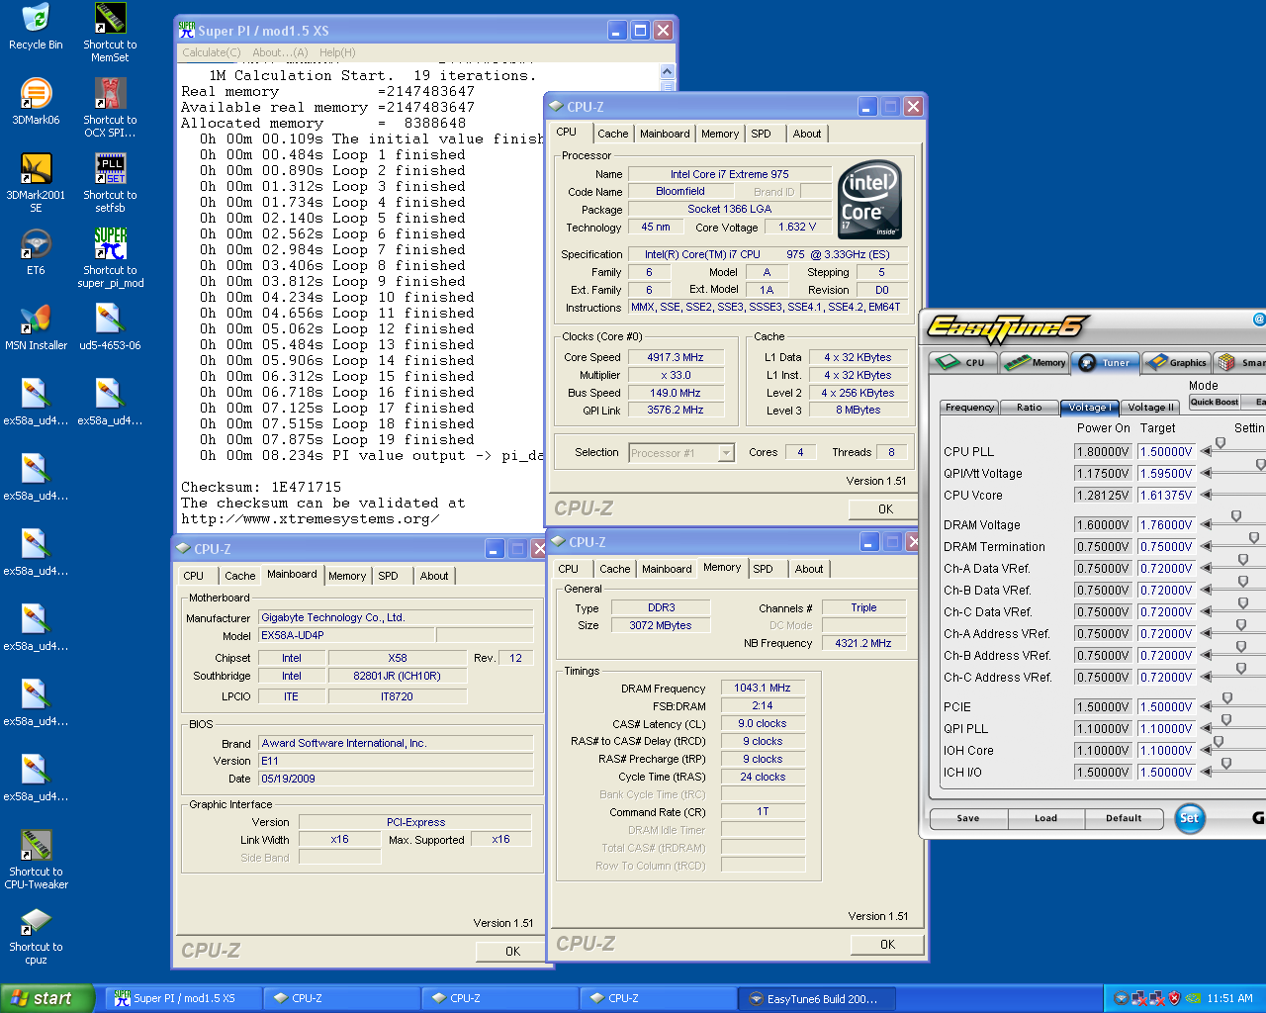The width and height of the screenshot is (1266, 1013).
Task: Click Save in EasyTune6
Action: pyautogui.click(x=968, y=818)
